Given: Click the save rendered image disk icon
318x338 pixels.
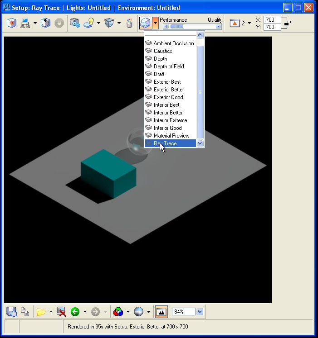Looking at the screenshot, I should 11,312.
